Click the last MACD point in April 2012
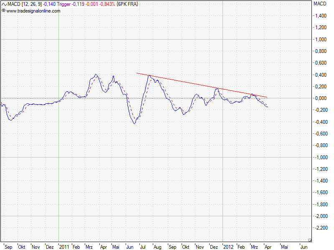The width and height of the screenshot is (334, 250). coord(268,107)
